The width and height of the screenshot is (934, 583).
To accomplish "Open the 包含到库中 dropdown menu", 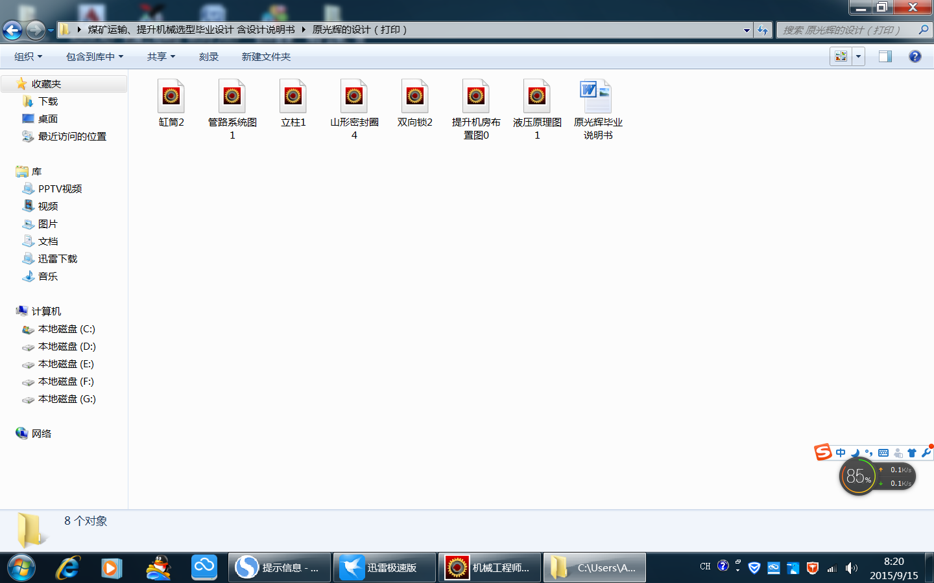I will (x=95, y=57).
